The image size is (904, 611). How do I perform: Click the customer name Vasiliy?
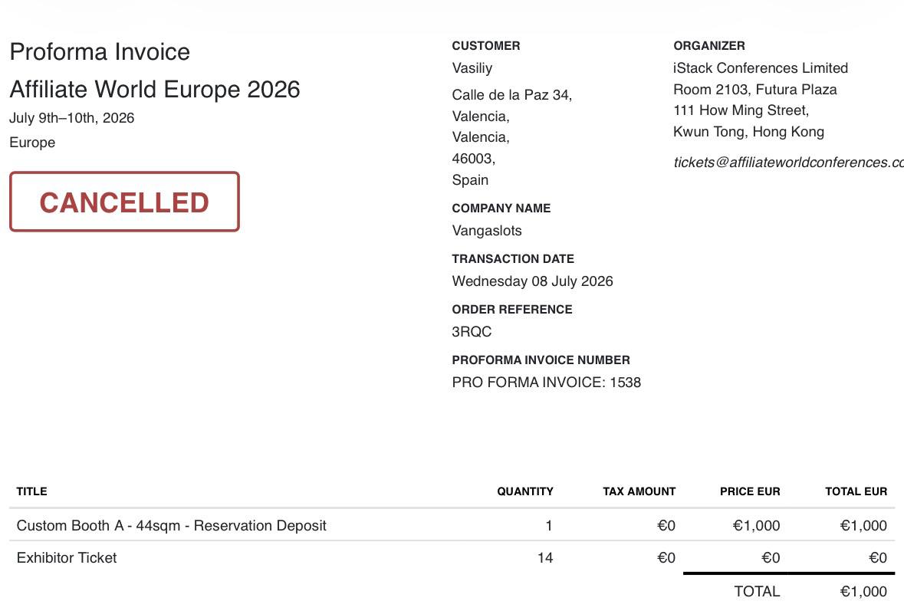472,68
